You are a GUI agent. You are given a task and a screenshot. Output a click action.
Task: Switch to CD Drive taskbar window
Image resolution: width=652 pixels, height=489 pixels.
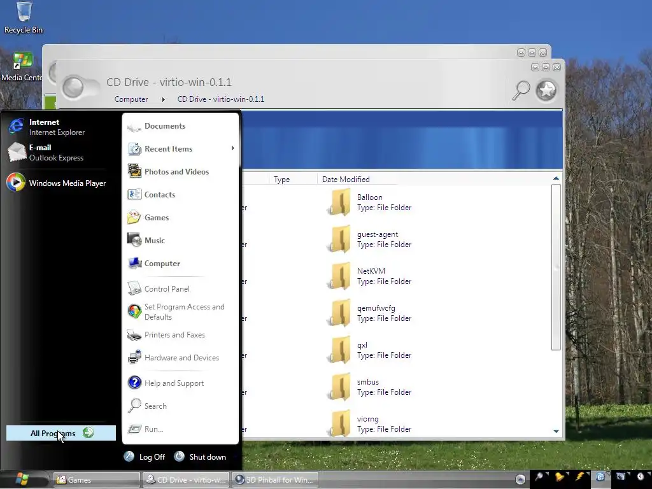(185, 480)
